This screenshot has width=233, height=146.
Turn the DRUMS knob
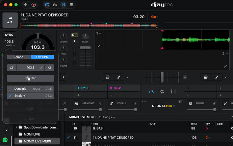(x=64, y=61)
